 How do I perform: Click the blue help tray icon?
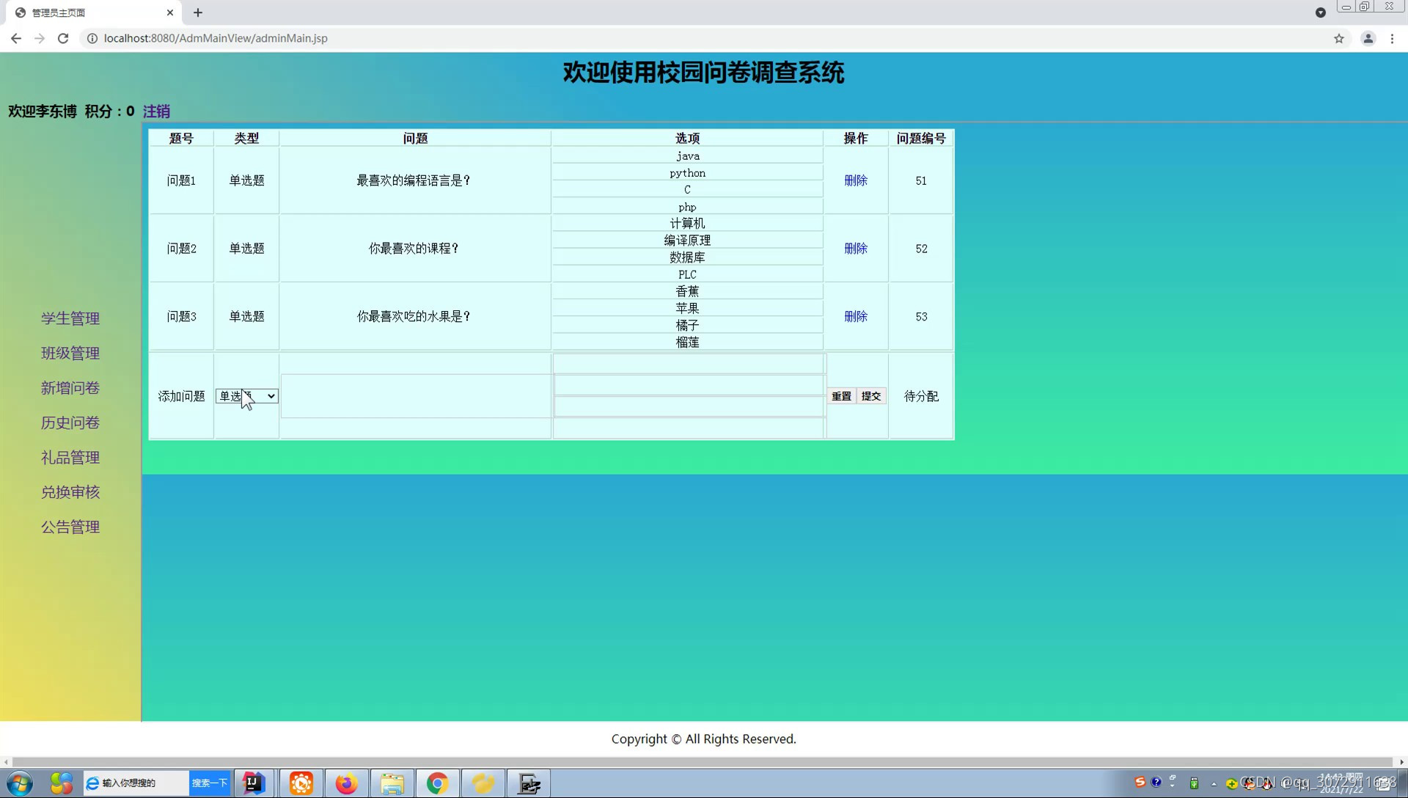click(1156, 782)
